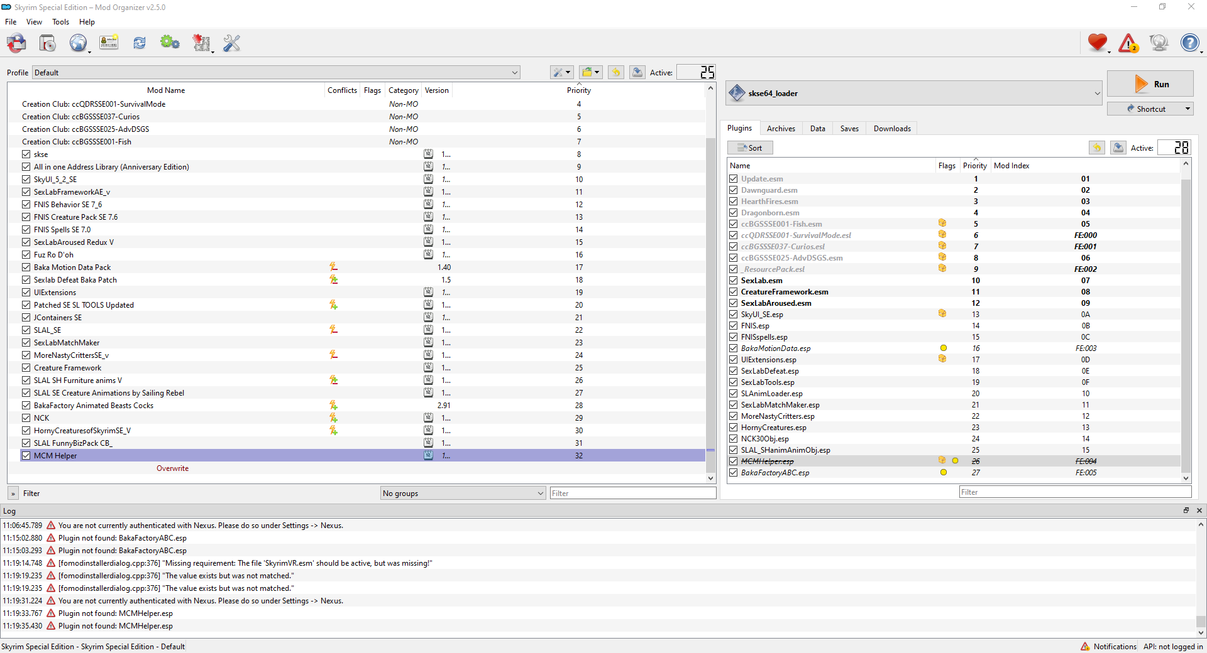Open the Nexus globe toolbar icon
The height and width of the screenshot is (653, 1207).
[x=78, y=43]
